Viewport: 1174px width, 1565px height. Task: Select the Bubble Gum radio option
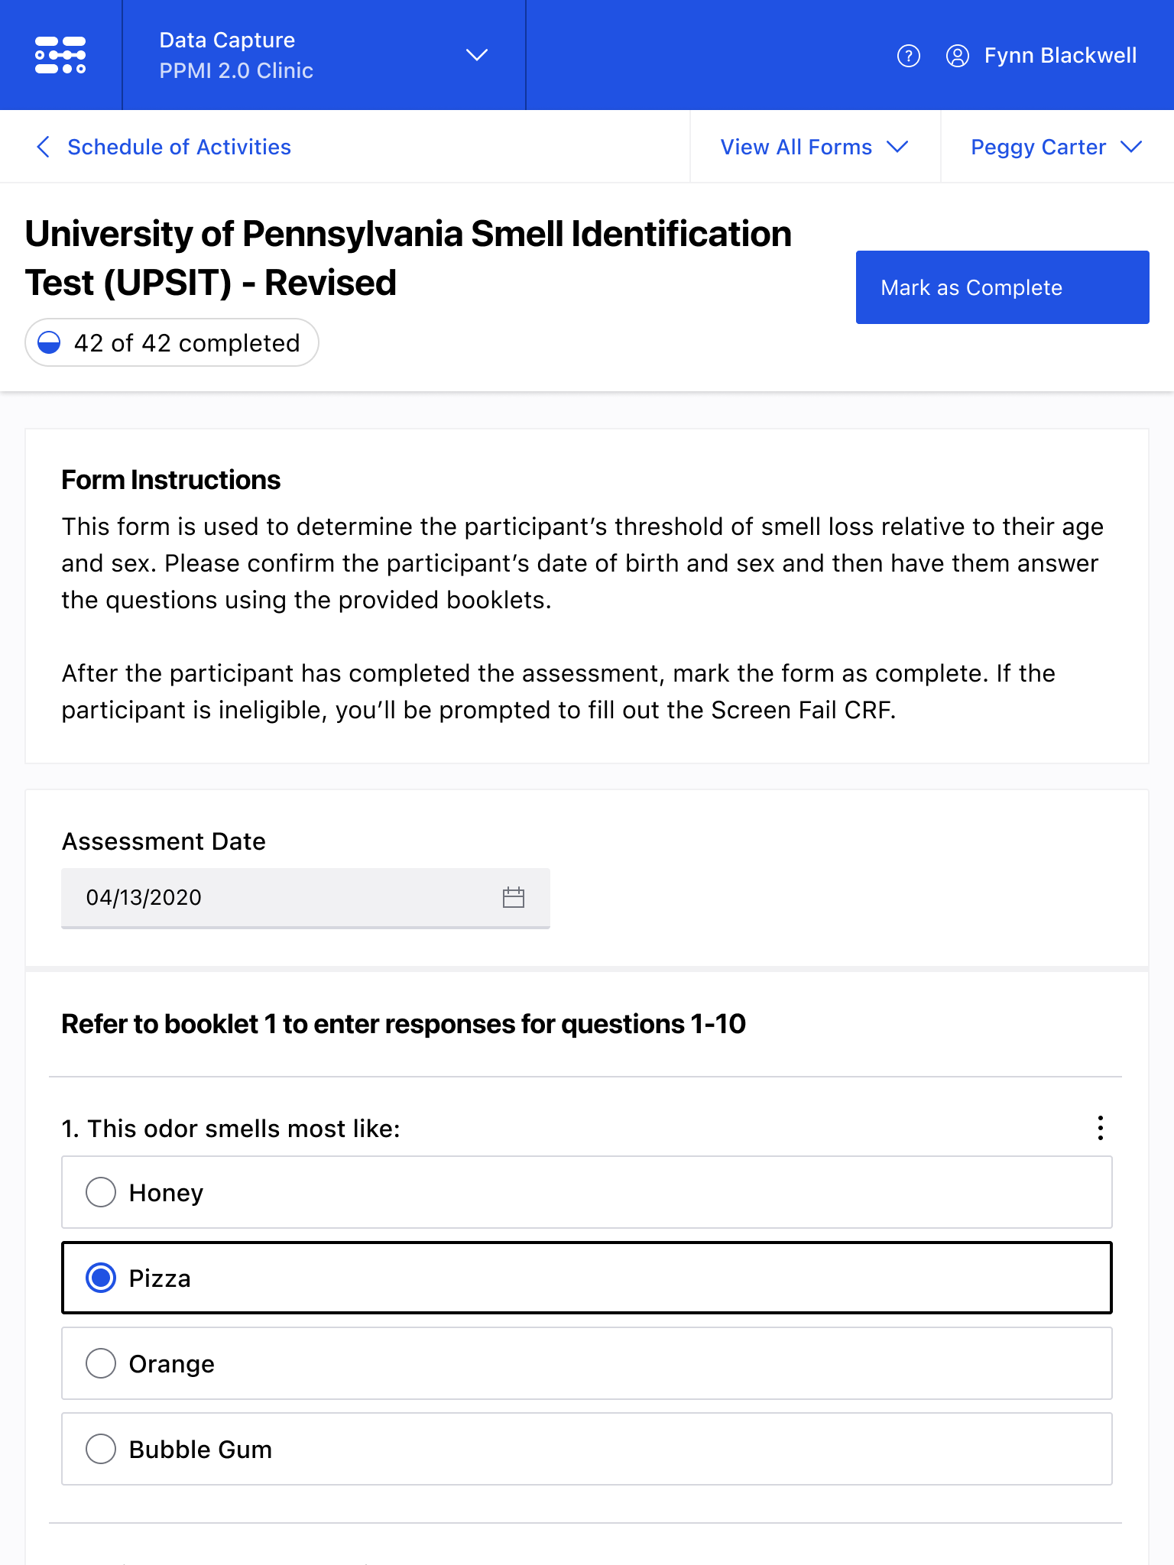point(587,1449)
